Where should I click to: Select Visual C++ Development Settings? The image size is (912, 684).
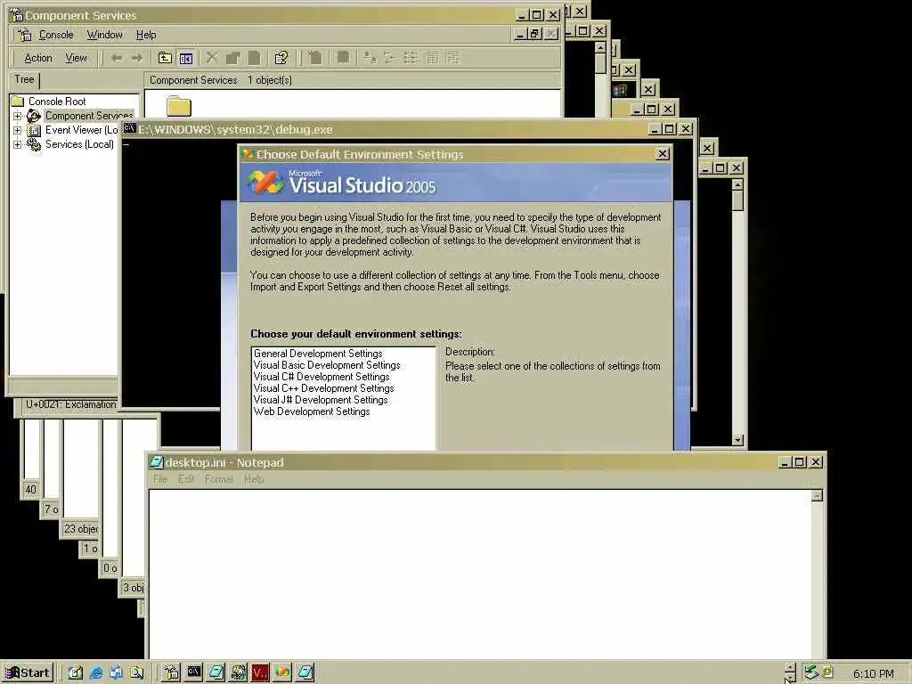point(324,388)
